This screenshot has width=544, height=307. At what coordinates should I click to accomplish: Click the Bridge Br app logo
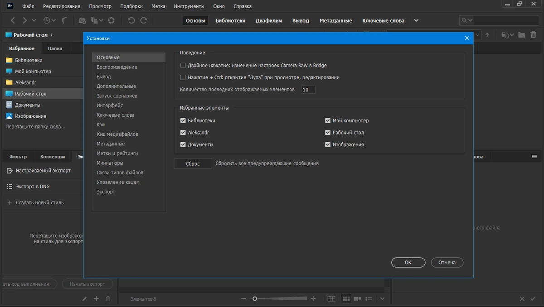(x=10, y=6)
